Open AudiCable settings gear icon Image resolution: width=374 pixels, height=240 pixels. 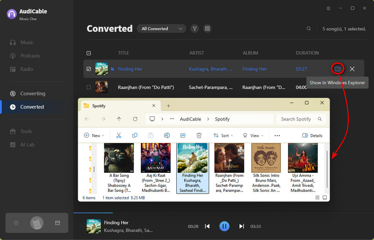(x=16, y=223)
